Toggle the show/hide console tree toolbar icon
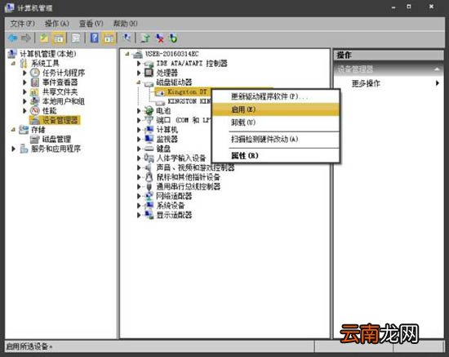The width and height of the screenshot is (449, 357). (59, 38)
